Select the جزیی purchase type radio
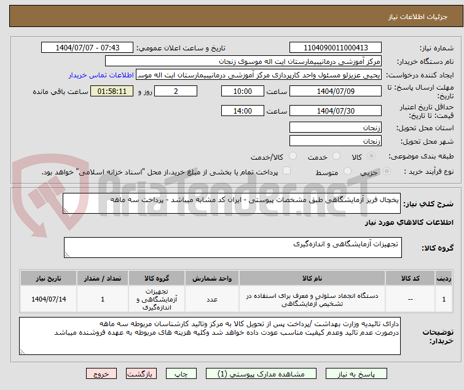This screenshot has height=390, width=464. click(x=387, y=171)
